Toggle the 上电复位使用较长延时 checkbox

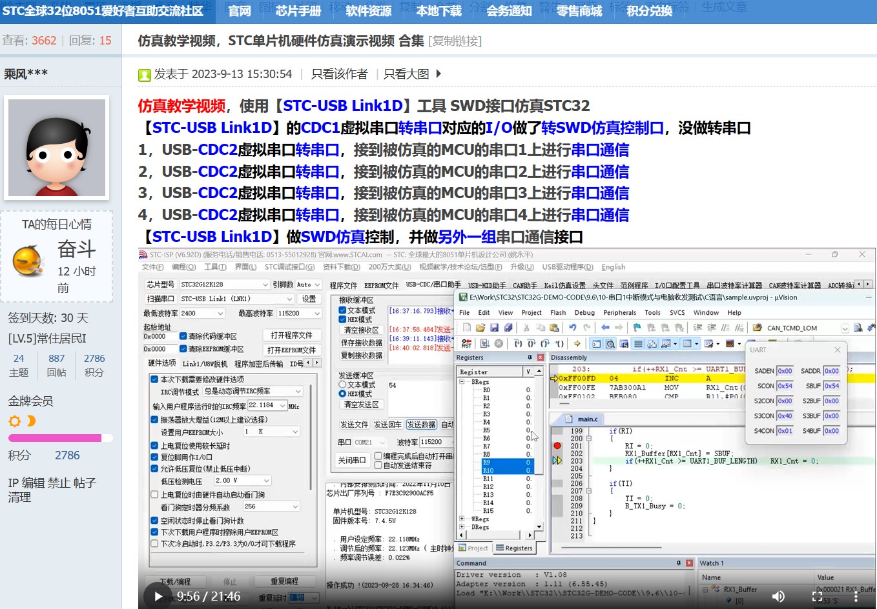click(x=154, y=446)
